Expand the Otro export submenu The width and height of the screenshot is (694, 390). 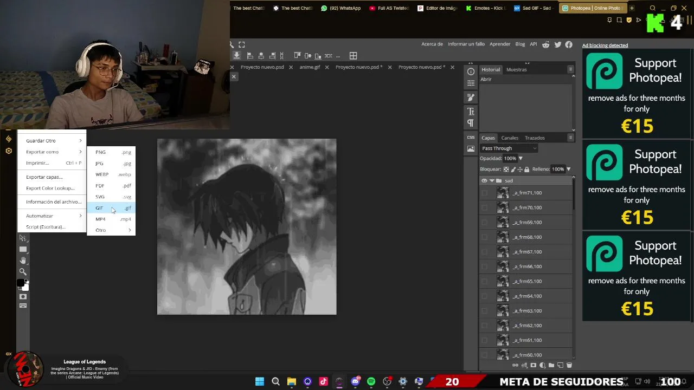111,230
